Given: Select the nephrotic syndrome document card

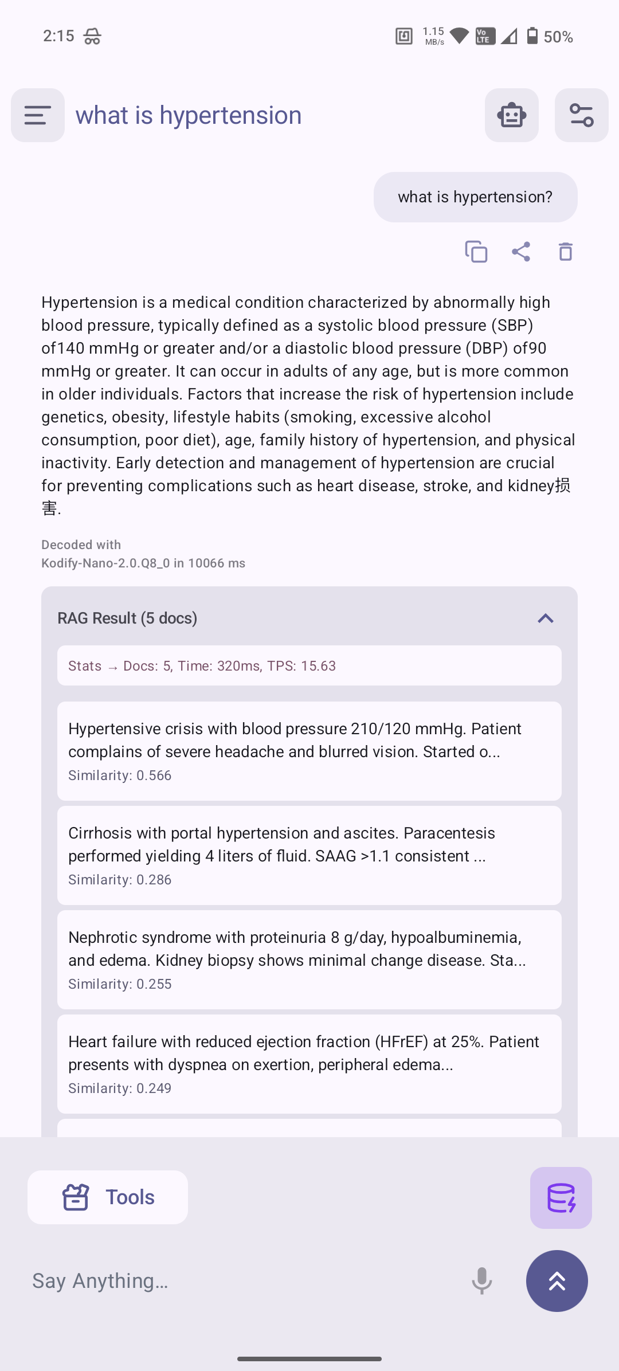Looking at the screenshot, I should pos(309,959).
